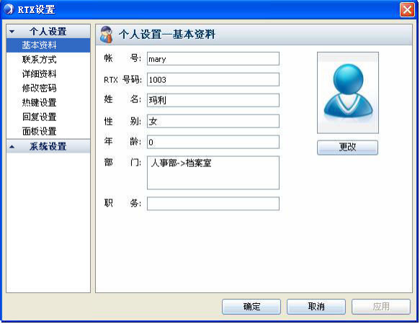
Task: Click 更改 button under the avatar
Action: pyautogui.click(x=348, y=148)
